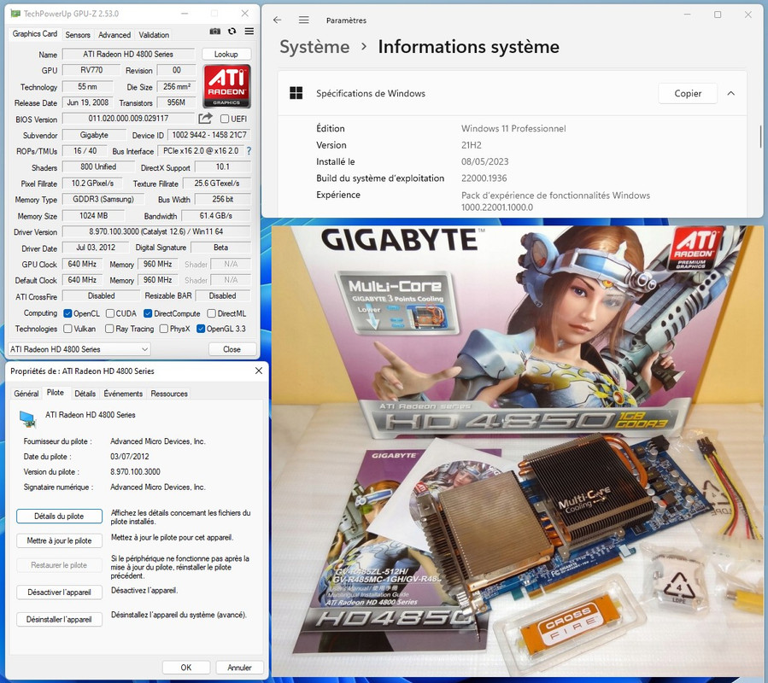Open the Détails tab in Propriétés
The width and height of the screenshot is (768, 683).
click(x=85, y=394)
